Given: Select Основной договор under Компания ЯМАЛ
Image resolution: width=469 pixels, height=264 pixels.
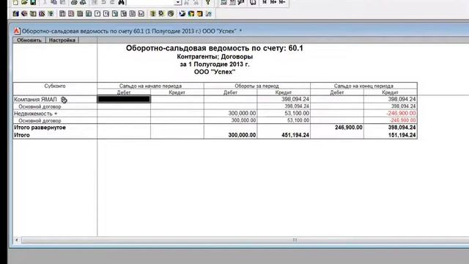Looking at the screenshot, I should [40, 106].
